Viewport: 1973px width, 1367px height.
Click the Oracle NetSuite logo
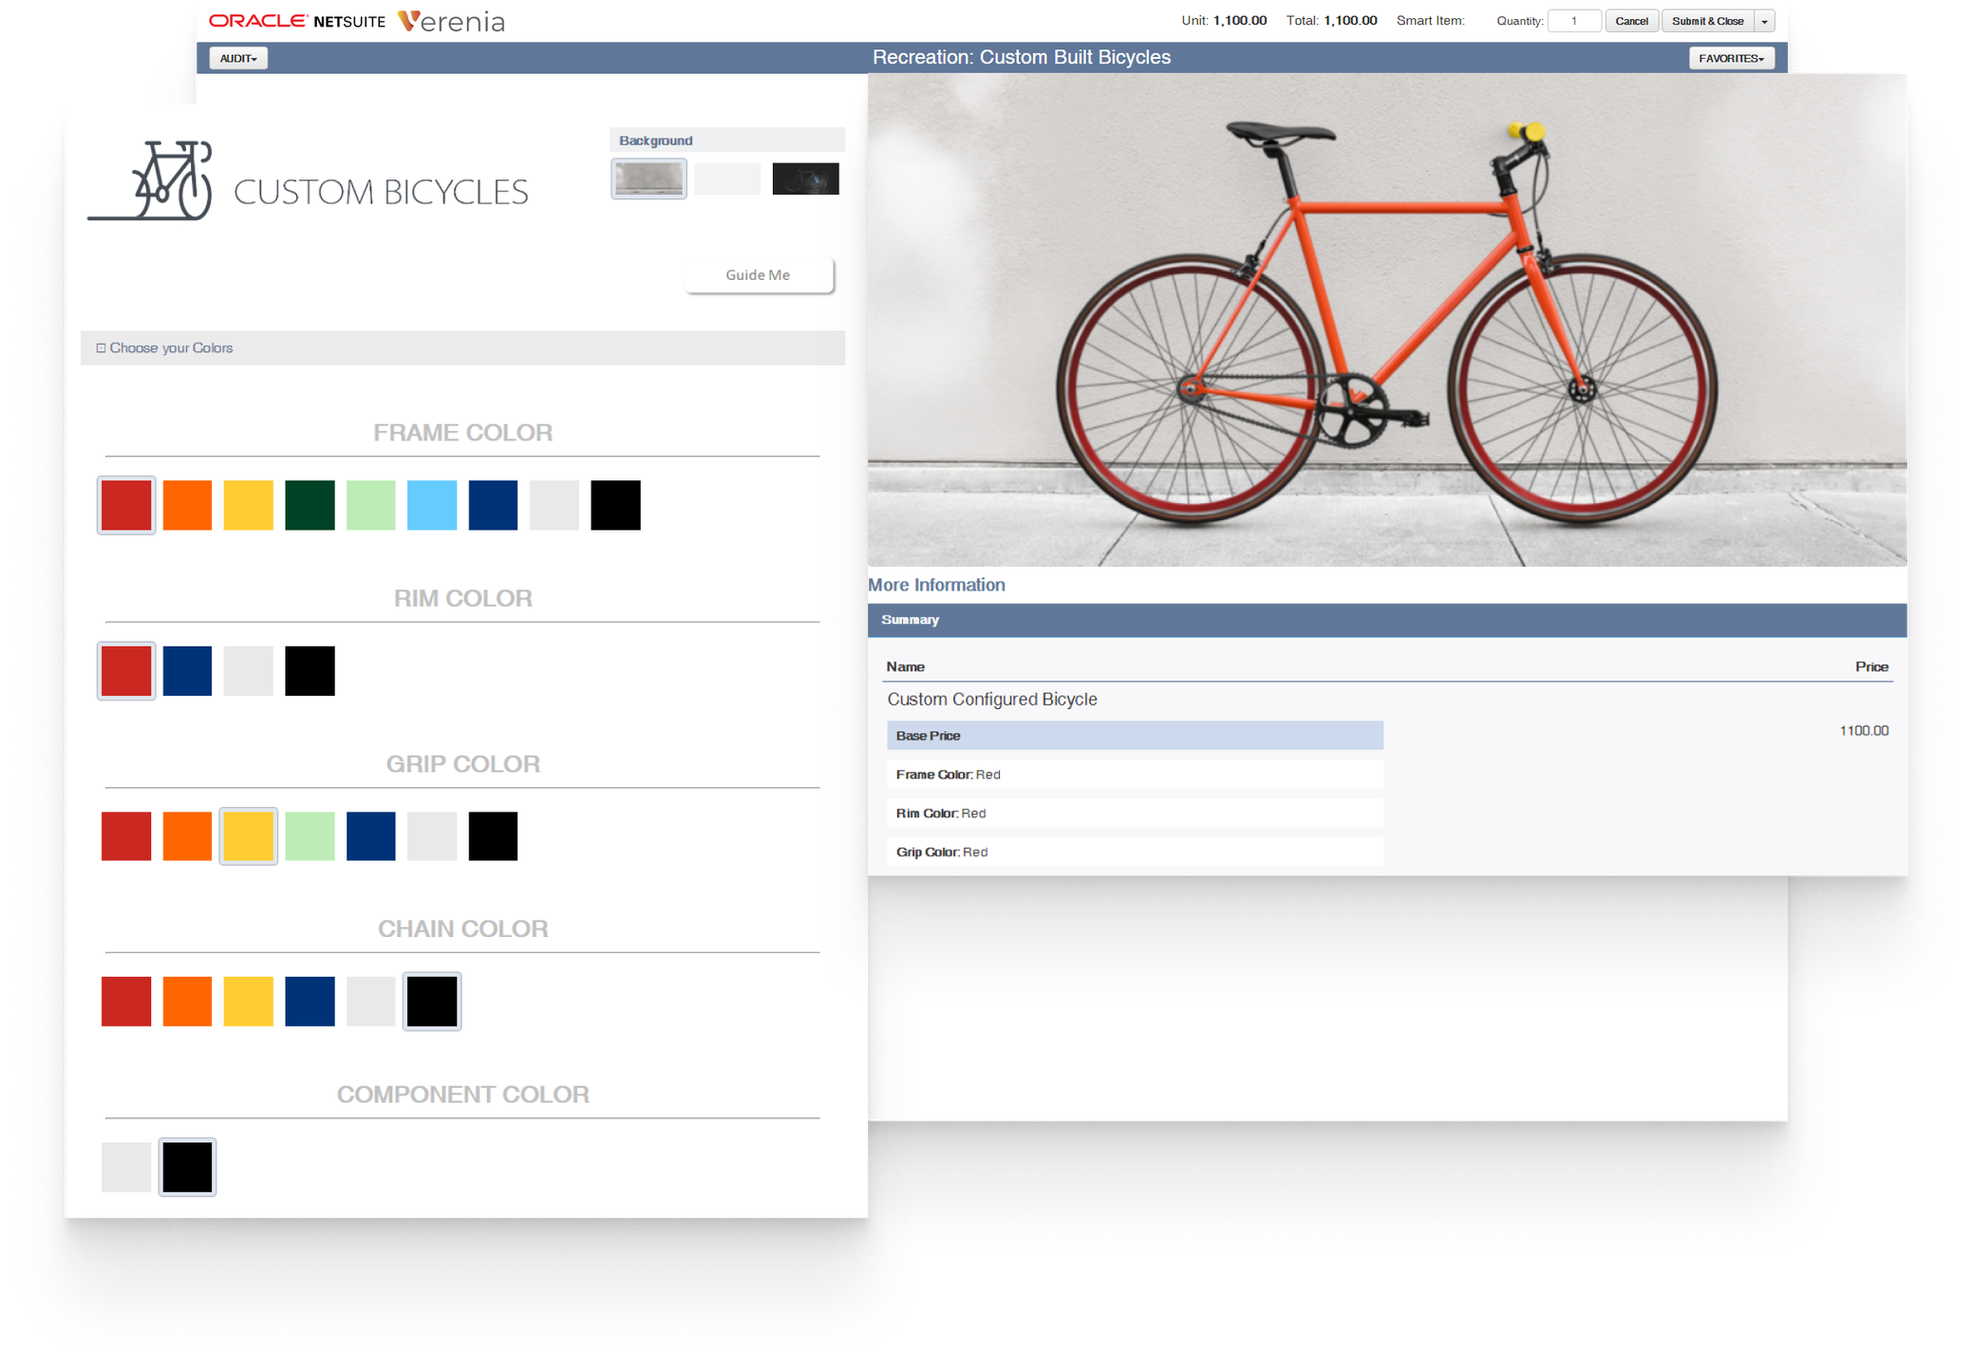click(x=296, y=21)
